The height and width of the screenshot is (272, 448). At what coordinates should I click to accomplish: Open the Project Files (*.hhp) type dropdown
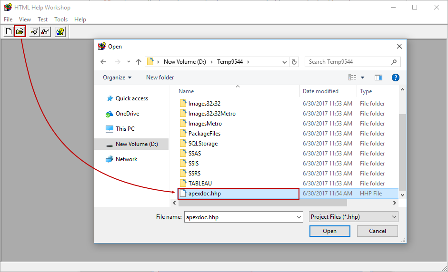point(353,217)
